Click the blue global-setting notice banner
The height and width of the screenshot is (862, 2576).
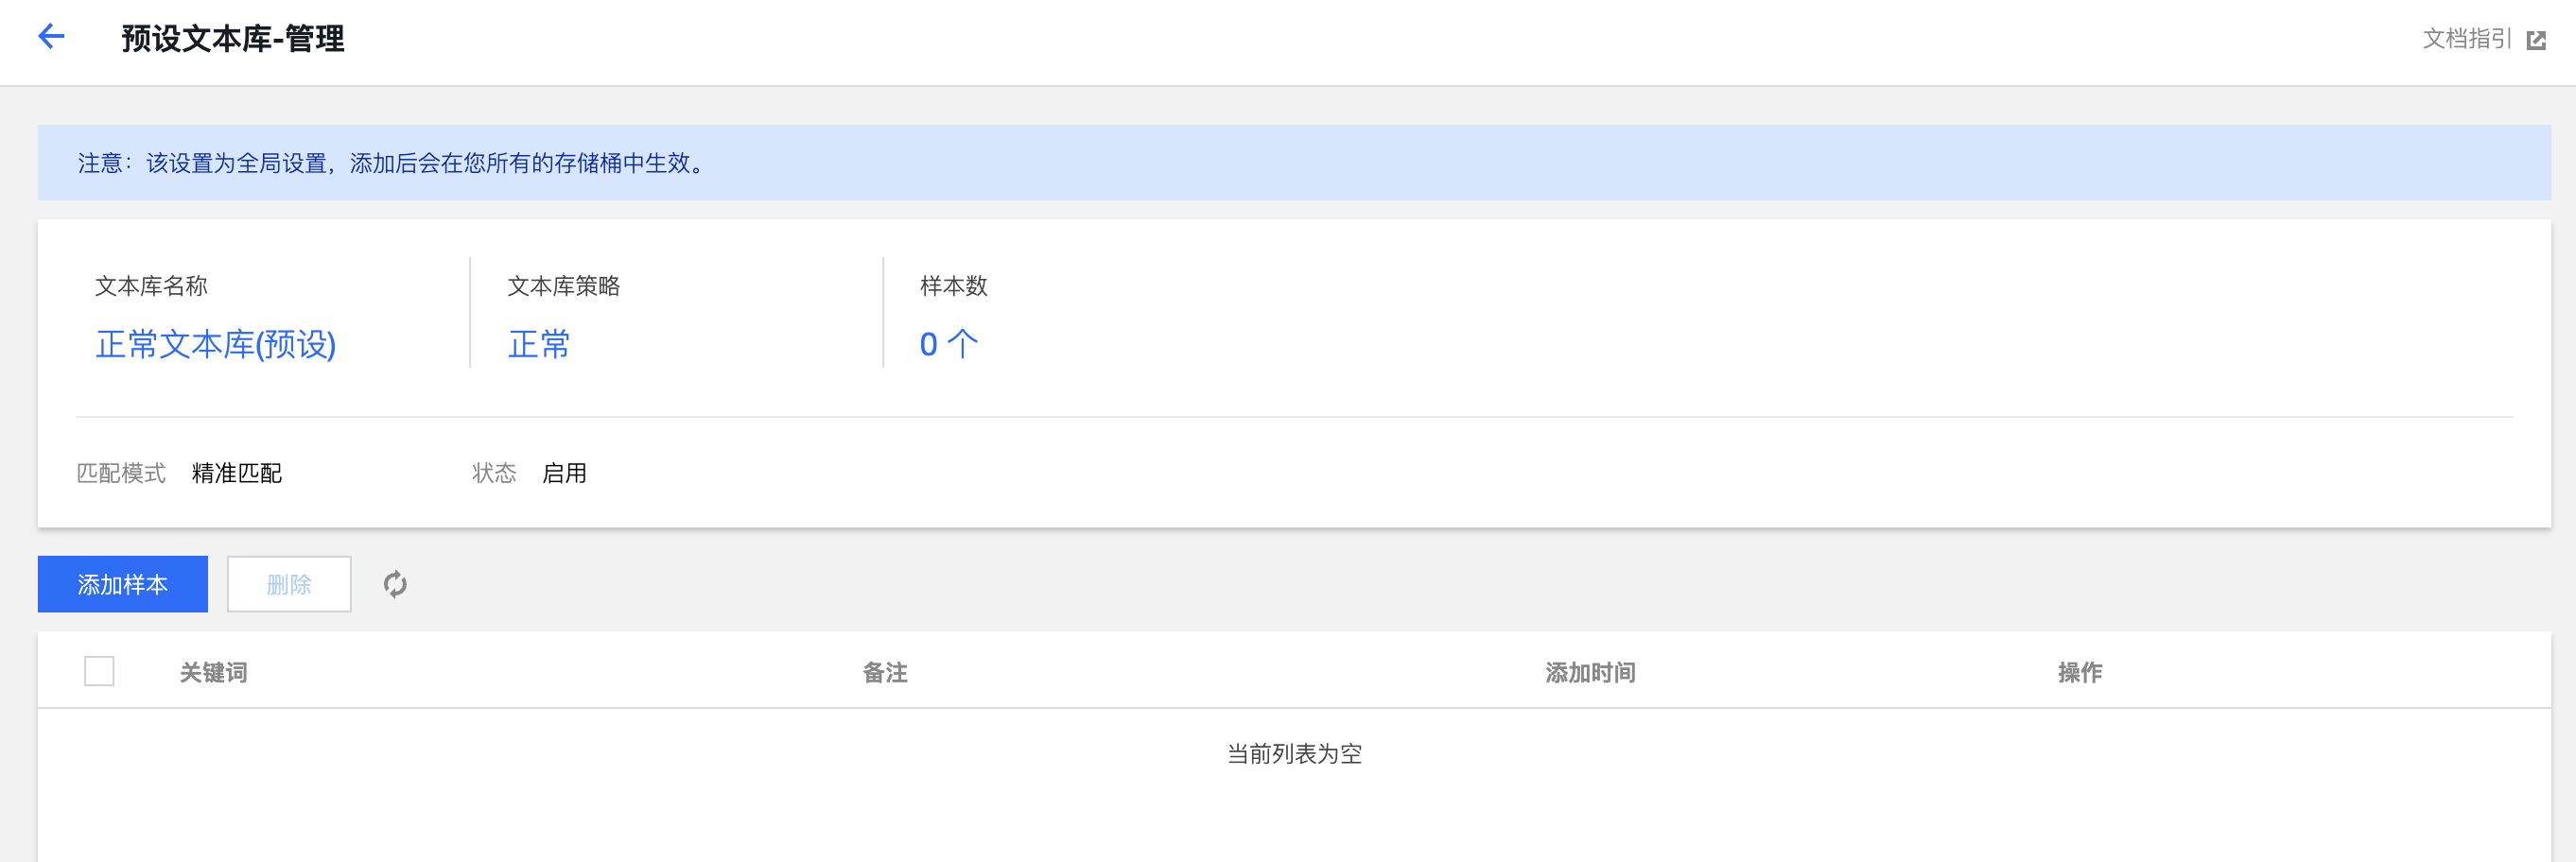click(1294, 163)
